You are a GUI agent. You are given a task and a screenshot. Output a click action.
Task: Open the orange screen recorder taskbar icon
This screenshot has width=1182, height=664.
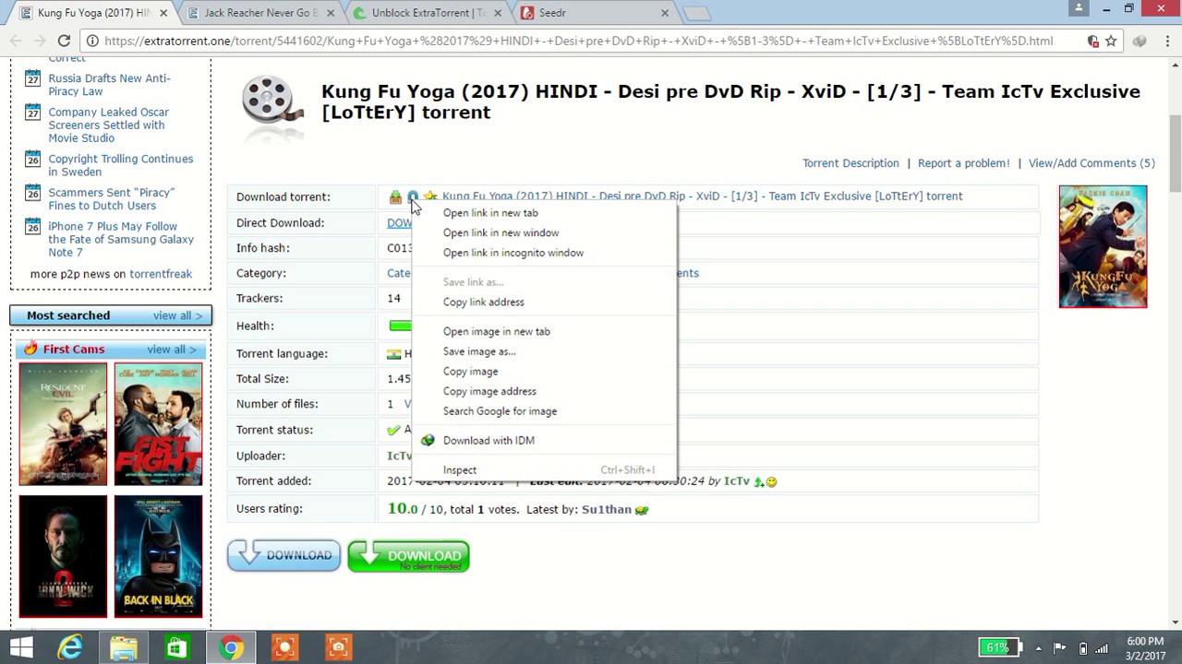click(284, 647)
